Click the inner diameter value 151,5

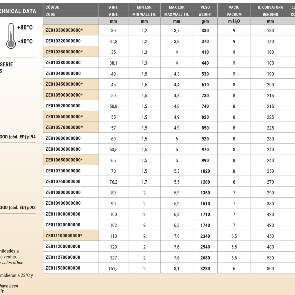113,269
